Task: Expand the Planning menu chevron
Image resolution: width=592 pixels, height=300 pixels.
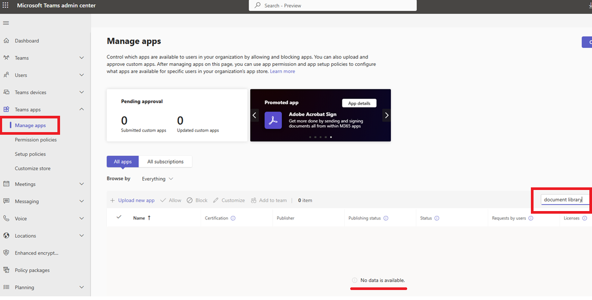Action: 82,287
